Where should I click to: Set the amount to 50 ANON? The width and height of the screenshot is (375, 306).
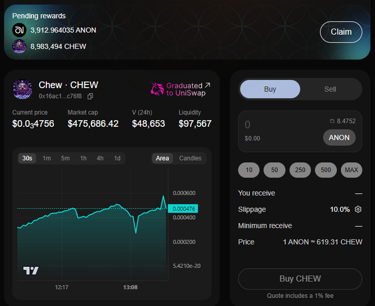click(x=274, y=170)
